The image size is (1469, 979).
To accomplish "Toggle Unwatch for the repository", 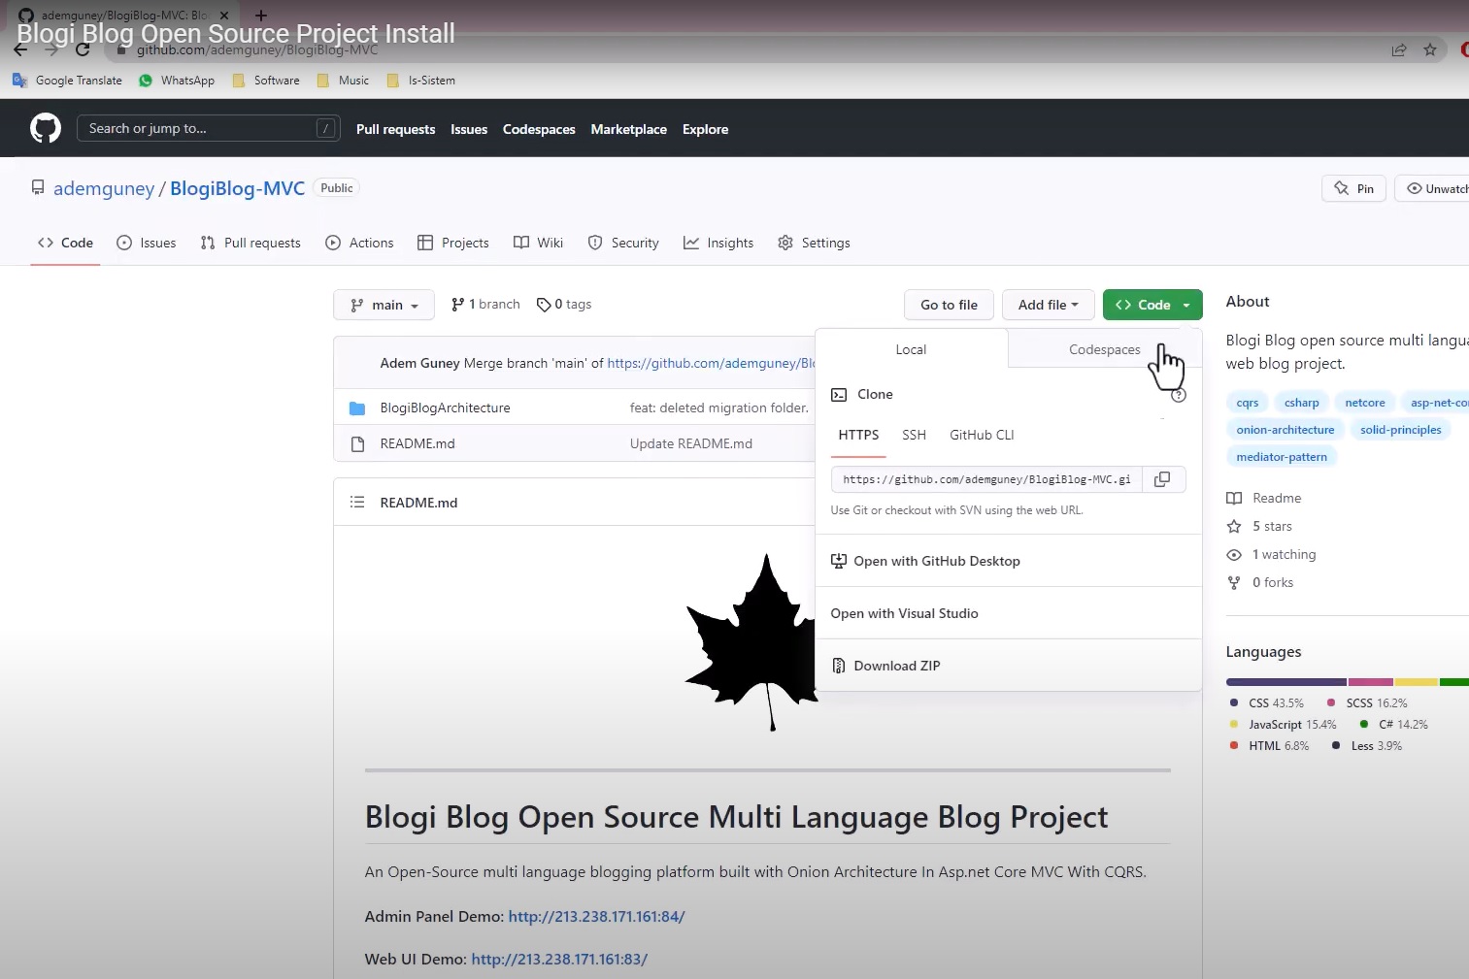I will 1437,188.
